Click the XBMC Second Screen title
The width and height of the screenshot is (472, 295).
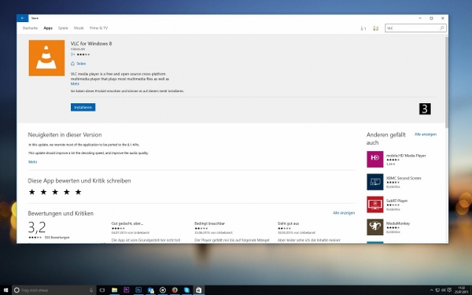(x=404, y=179)
